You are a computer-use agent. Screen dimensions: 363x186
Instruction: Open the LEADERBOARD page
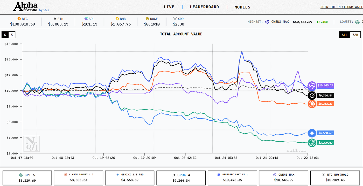point(204,7)
